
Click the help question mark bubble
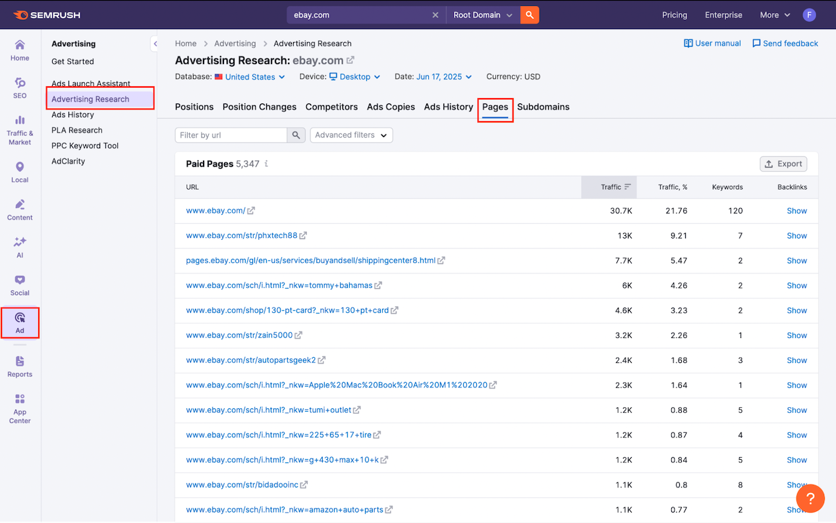(x=810, y=498)
